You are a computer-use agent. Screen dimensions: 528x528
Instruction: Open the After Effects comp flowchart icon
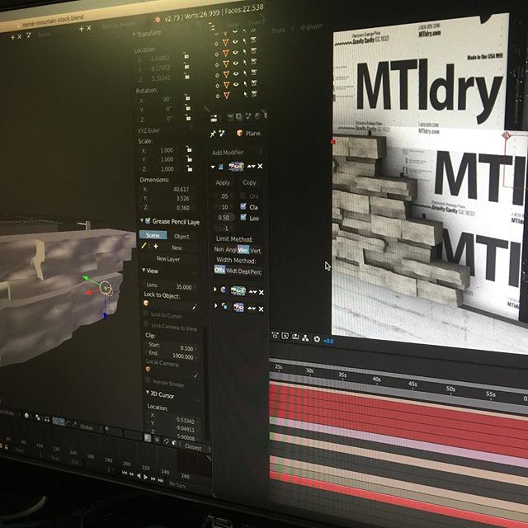305,337
